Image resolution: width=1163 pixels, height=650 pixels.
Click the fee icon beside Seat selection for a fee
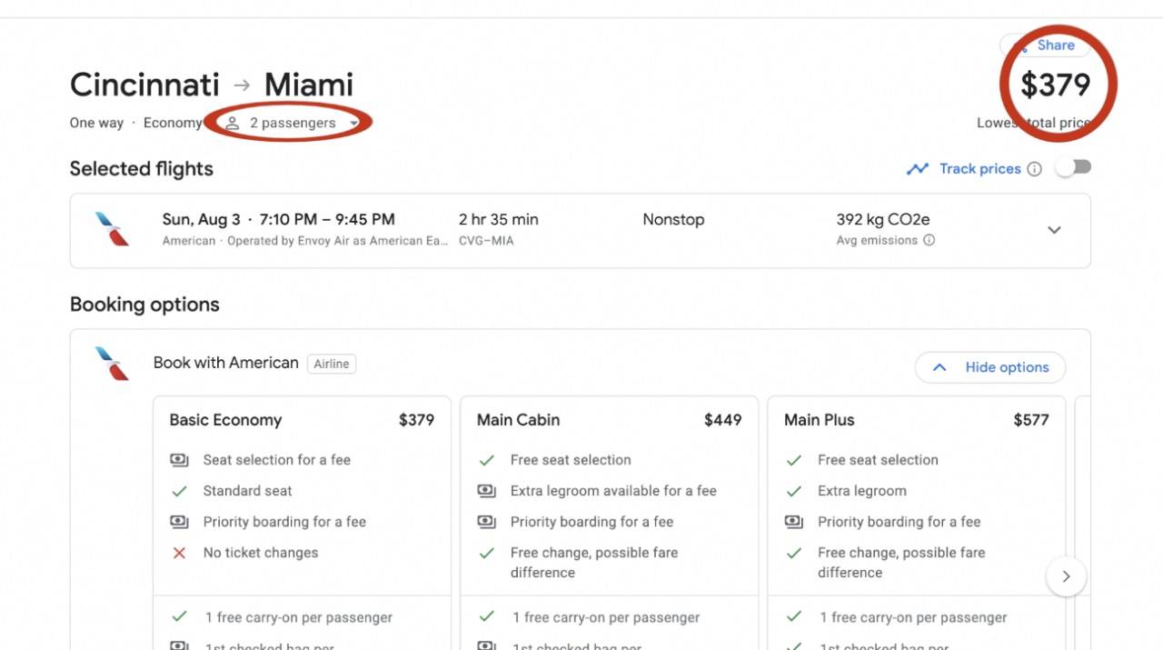[x=179, y=460]
